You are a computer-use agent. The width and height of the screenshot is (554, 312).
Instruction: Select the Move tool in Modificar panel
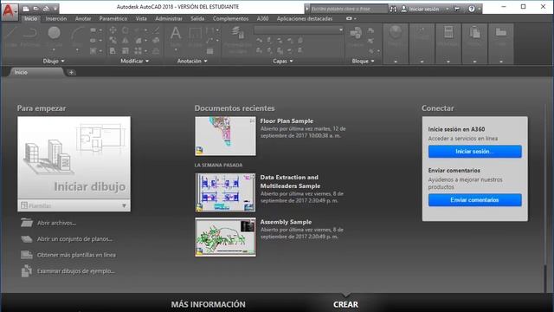coord(113,30)
